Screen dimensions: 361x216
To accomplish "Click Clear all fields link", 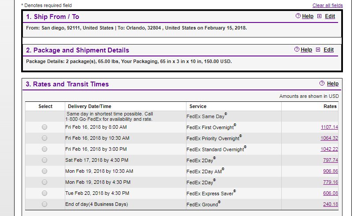I will tap(328, 5).
